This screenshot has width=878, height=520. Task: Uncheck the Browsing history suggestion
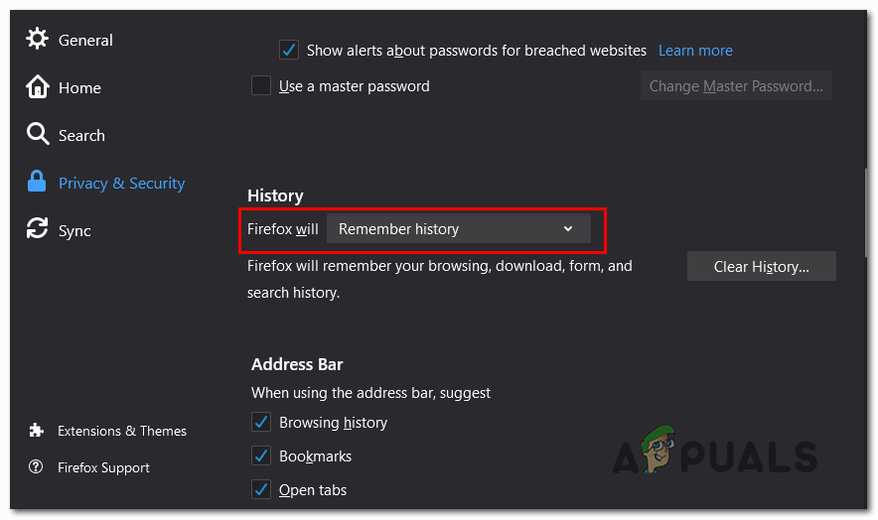click(261, 423)
